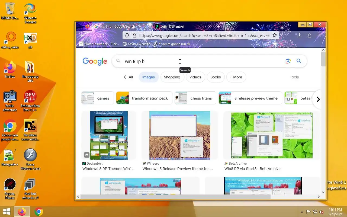Click the blue magnifier search button

pyautogui.click(x=299, y=61)
